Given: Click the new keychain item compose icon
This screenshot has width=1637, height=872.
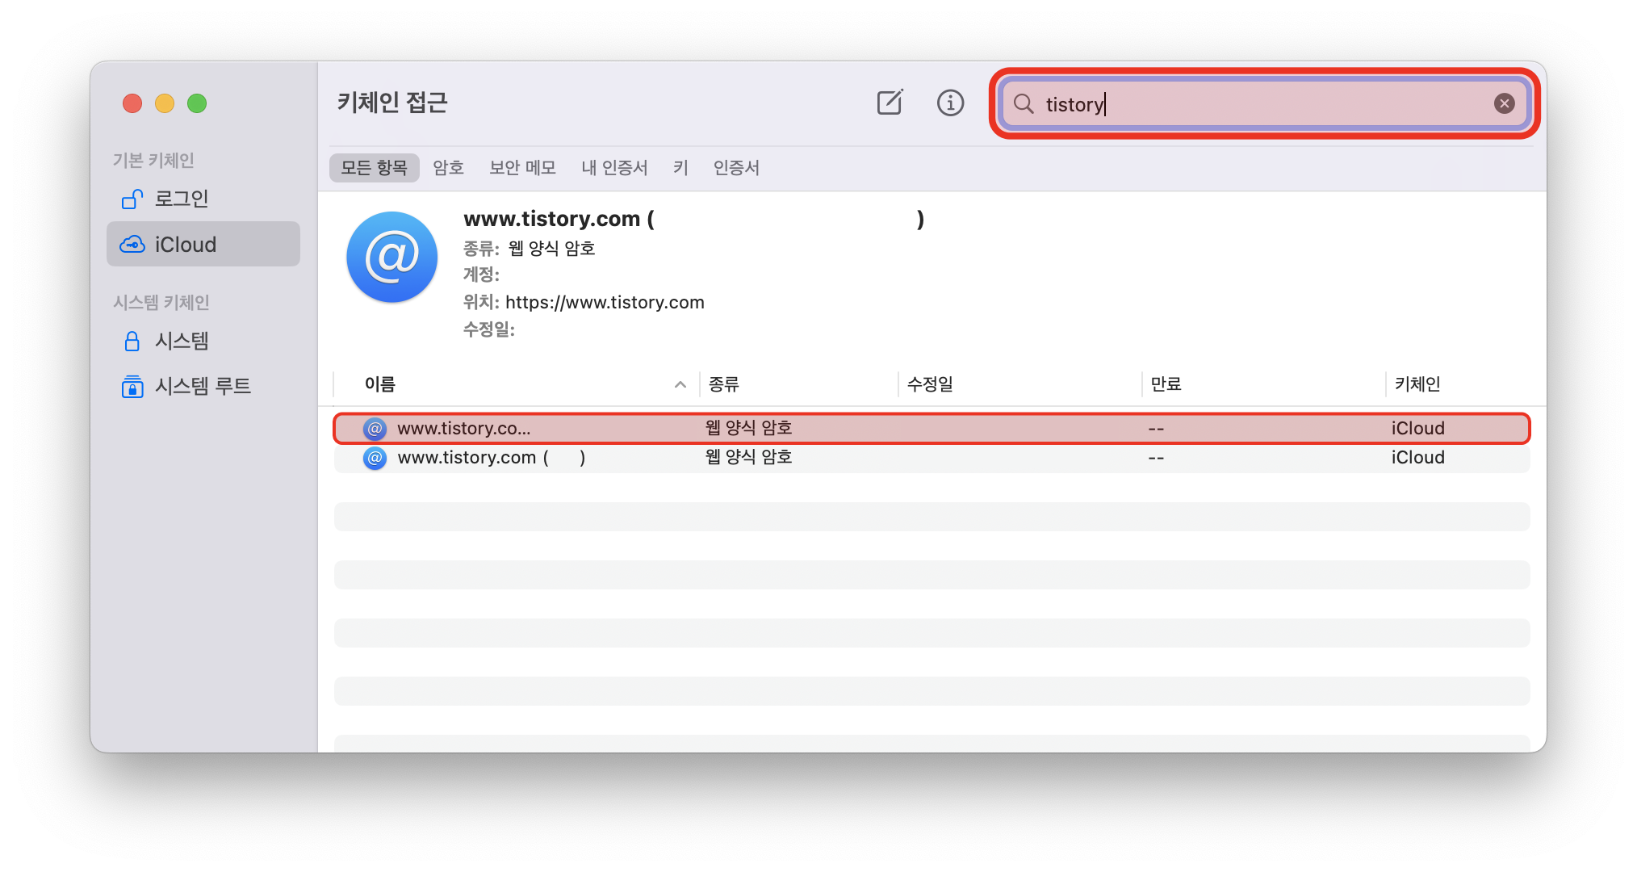Looking at the screenshot, I should [x=889, y=103].
